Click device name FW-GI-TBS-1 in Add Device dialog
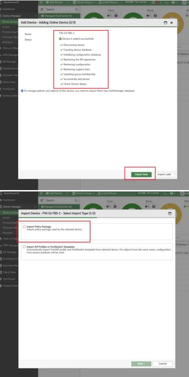Image resolution: width=189 pixels, height=377 pixels. pyautogui.click(x=66, y=33)
